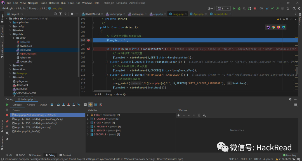Open Project view dropdown arrow
The image size is (302, 161).
[22, 14]
